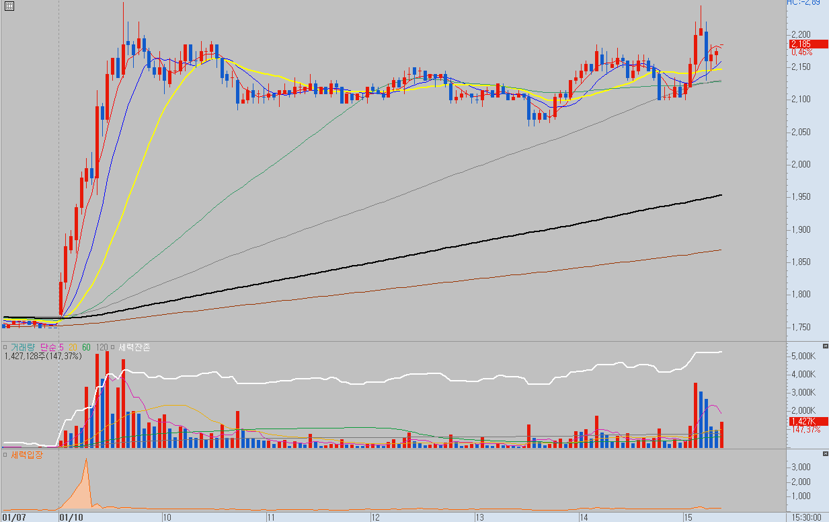Click the 2,150 price axis label
This screenshot has width=829, height=522.
point(801,67)
